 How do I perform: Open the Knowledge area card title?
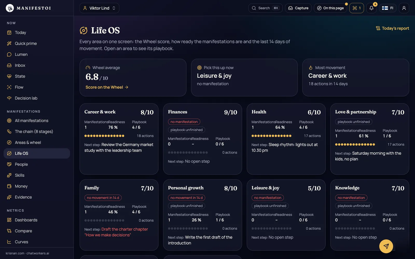[347, 188]
